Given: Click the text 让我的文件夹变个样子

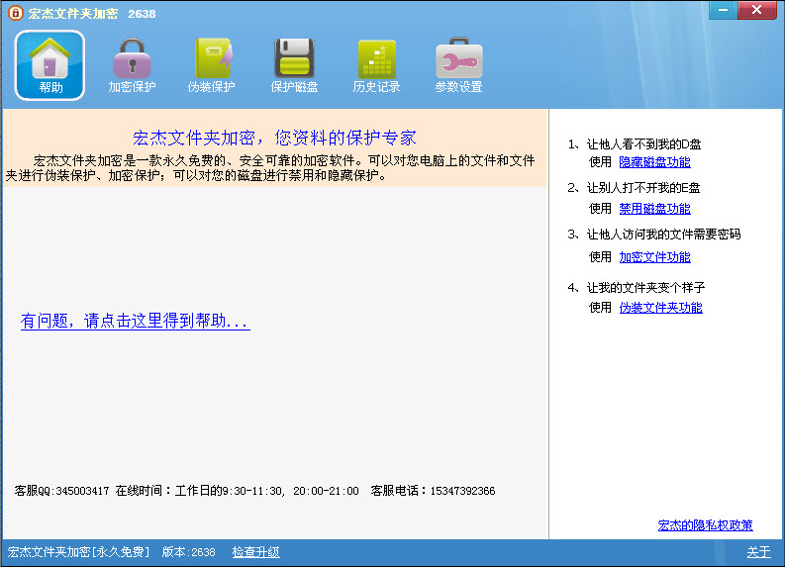Looking at the screenshot, I should point(645,287).
